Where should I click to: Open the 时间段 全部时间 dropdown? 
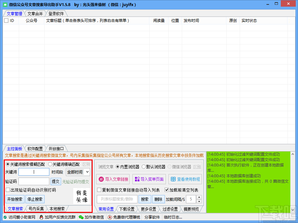click(x=78, y=172)
